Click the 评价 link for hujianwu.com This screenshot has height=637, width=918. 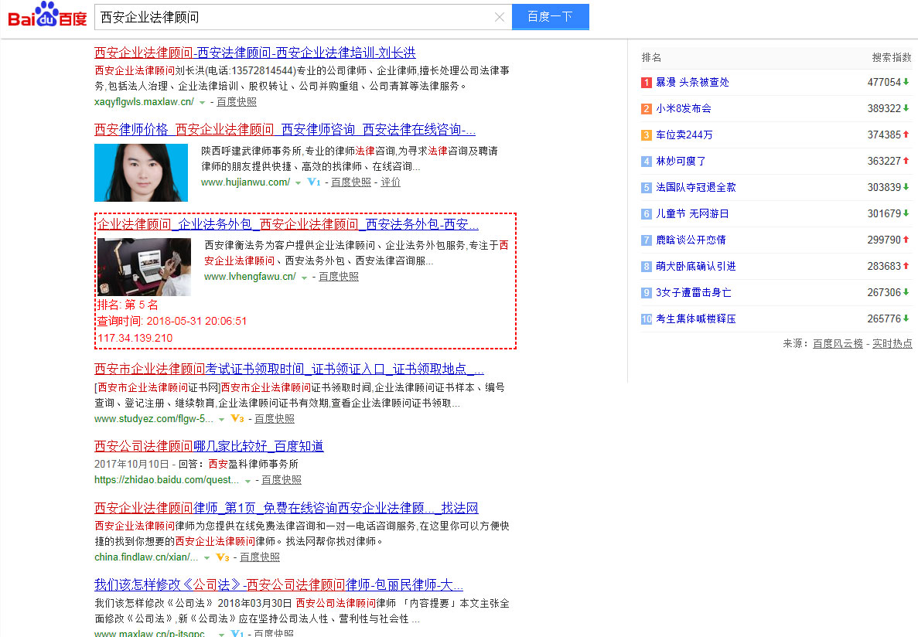(391, 182)
